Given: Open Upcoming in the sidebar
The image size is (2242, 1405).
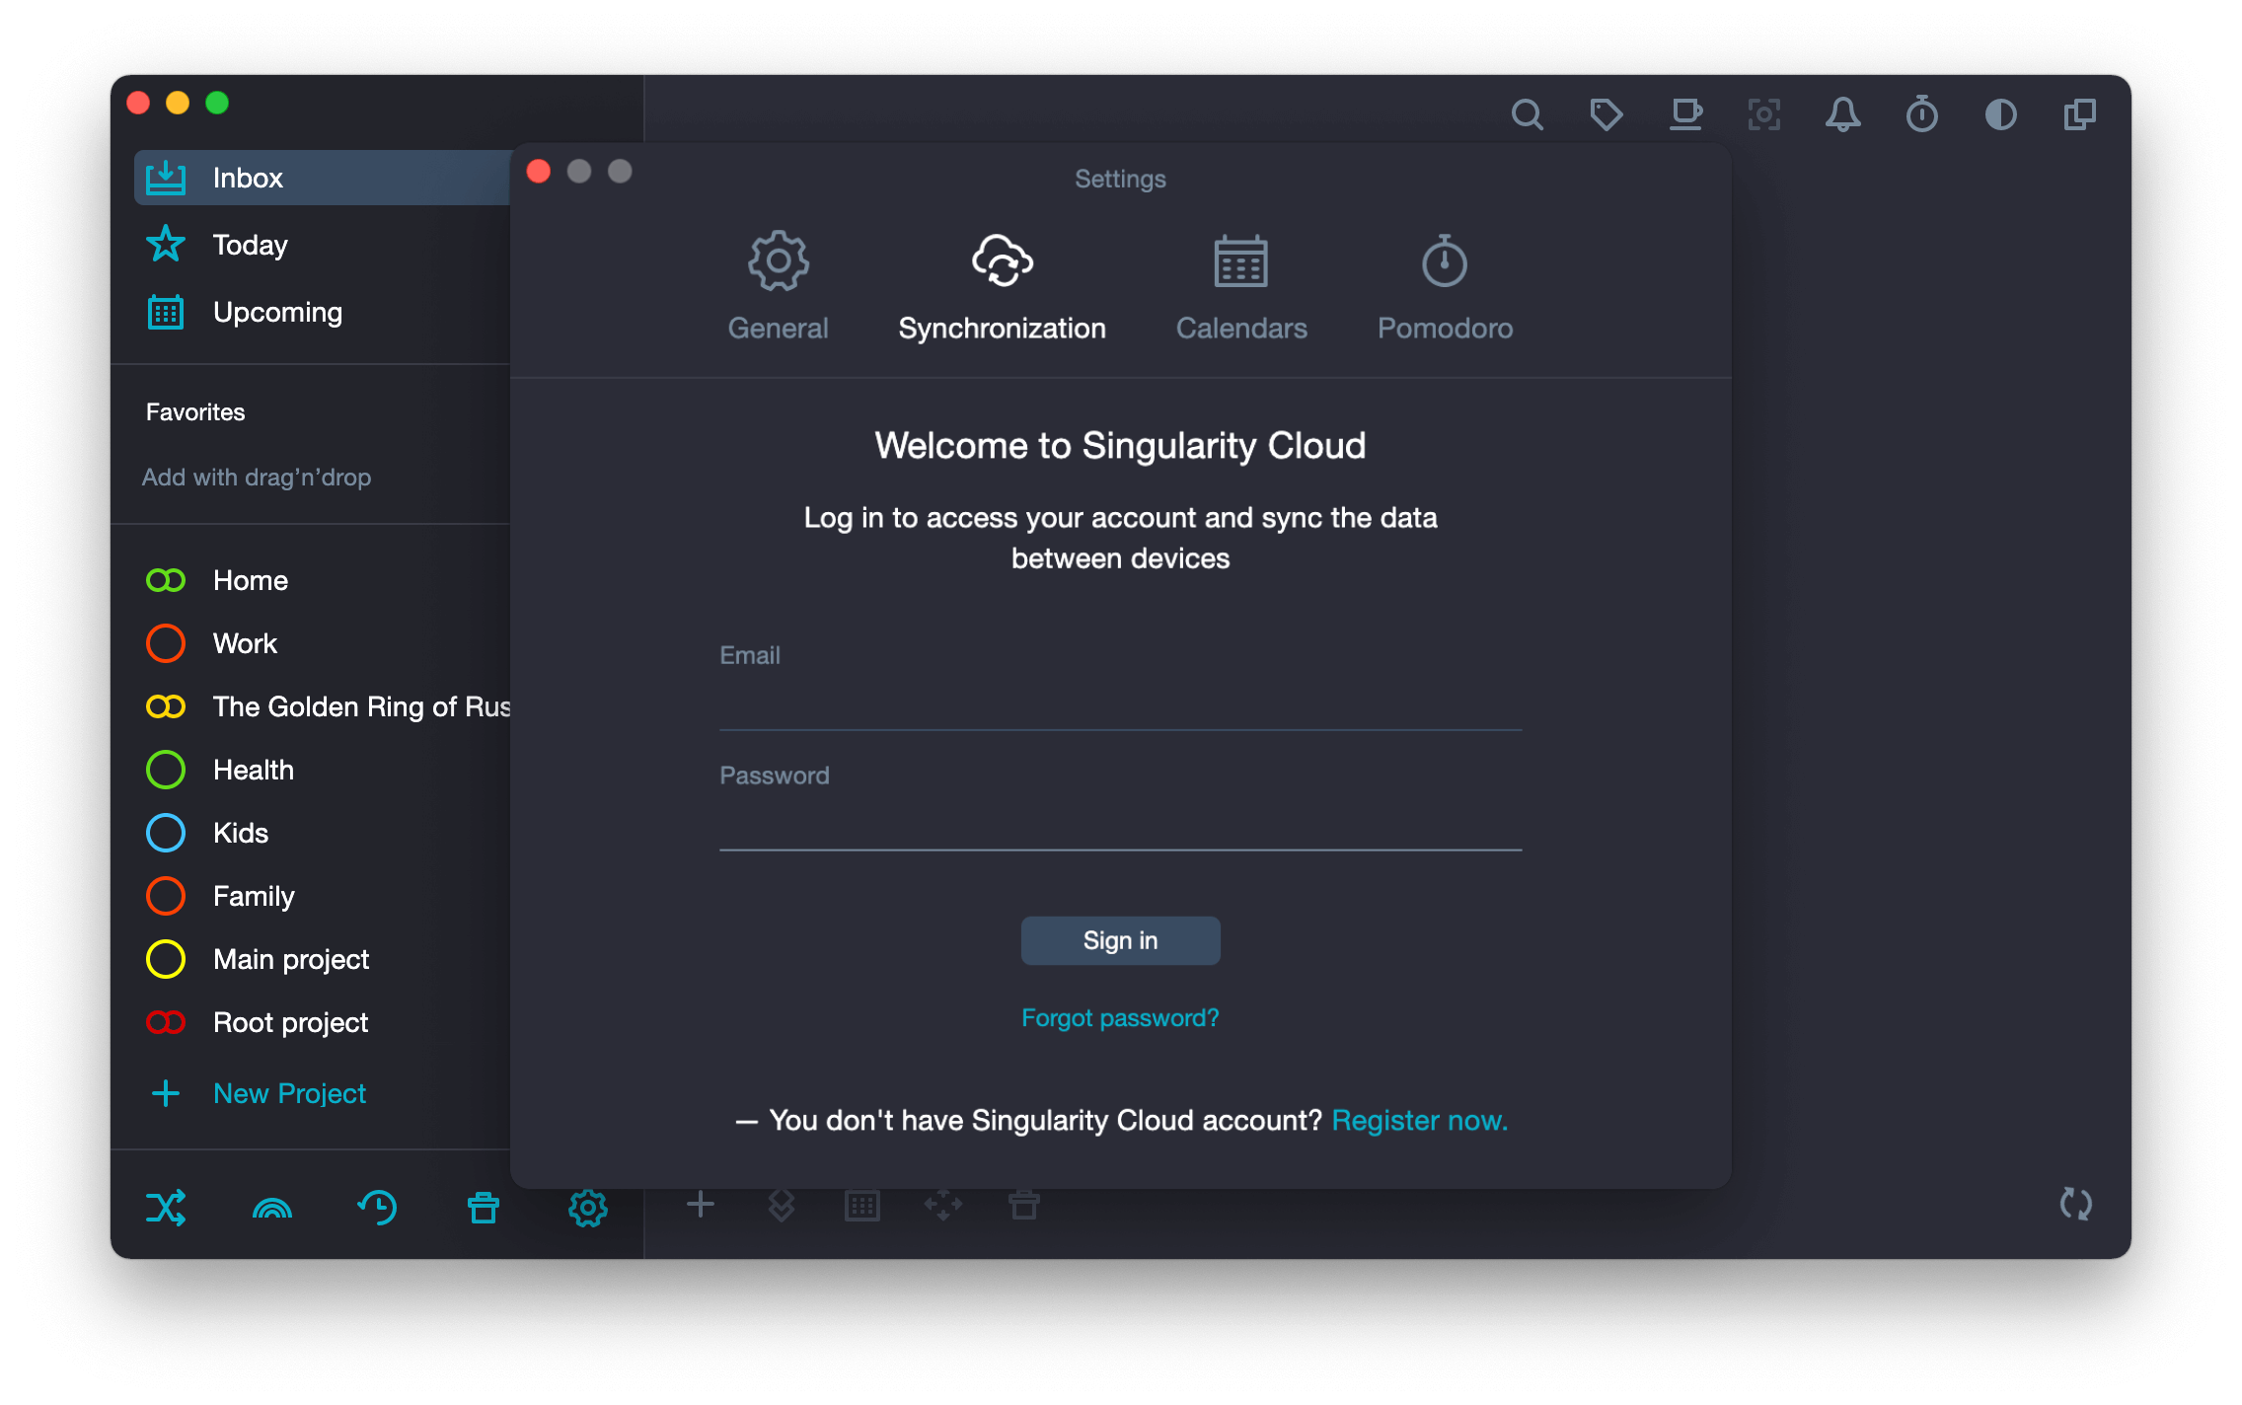Looking at the screenshot, I should pos(323,312).
